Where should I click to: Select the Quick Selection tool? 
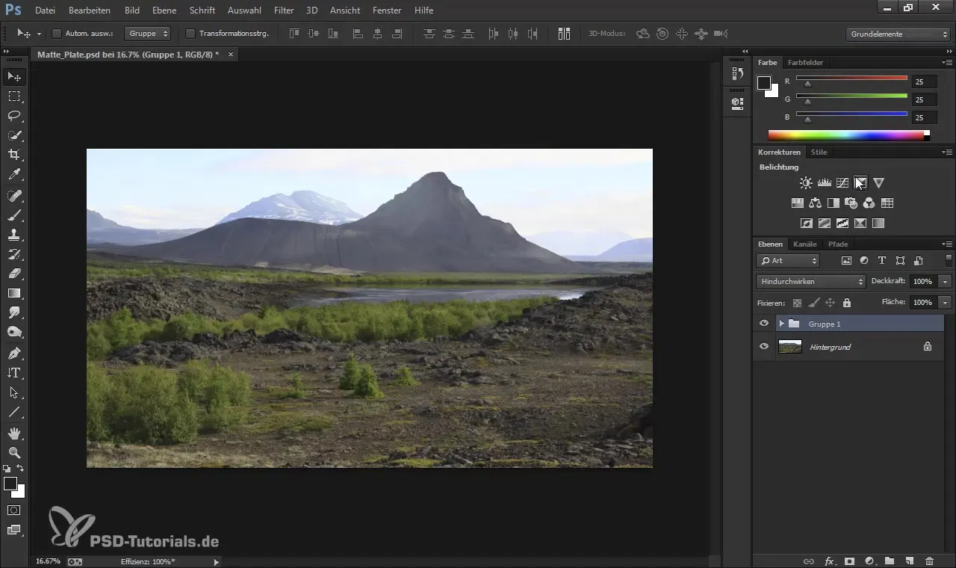pyautogui.click(x=14, y=135)
